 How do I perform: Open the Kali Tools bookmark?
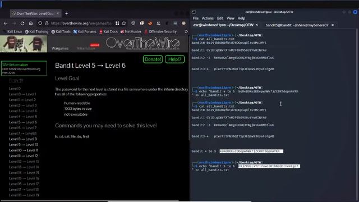[61, 31]
